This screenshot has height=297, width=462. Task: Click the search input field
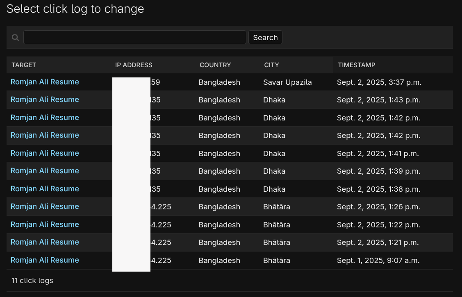(x=135, y=37)
